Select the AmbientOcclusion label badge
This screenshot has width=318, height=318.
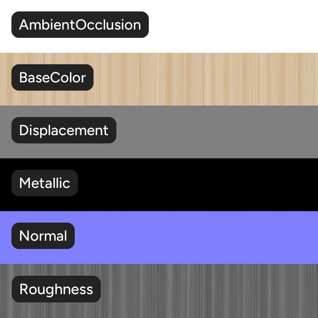coord(80,24)
